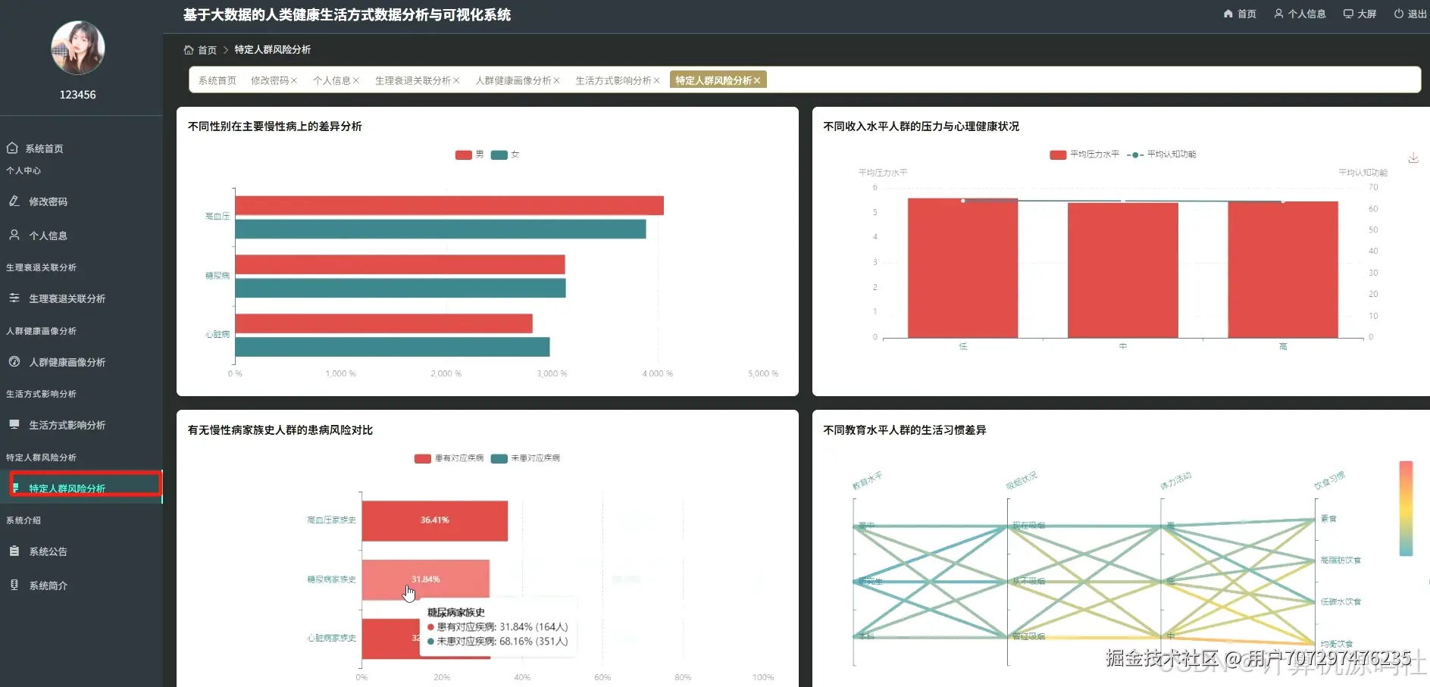Screen dimensions: 1430x687
Task: Toggle the 患有对应疾病 legend series
Action: coord(449,458)
